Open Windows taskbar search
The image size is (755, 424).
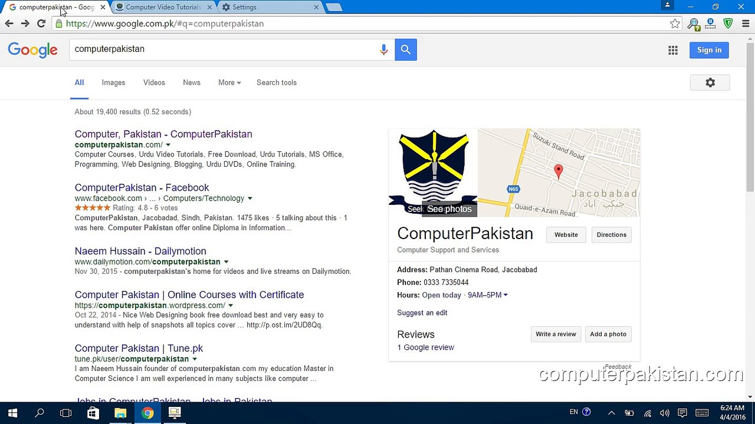[x=40, y=413]
